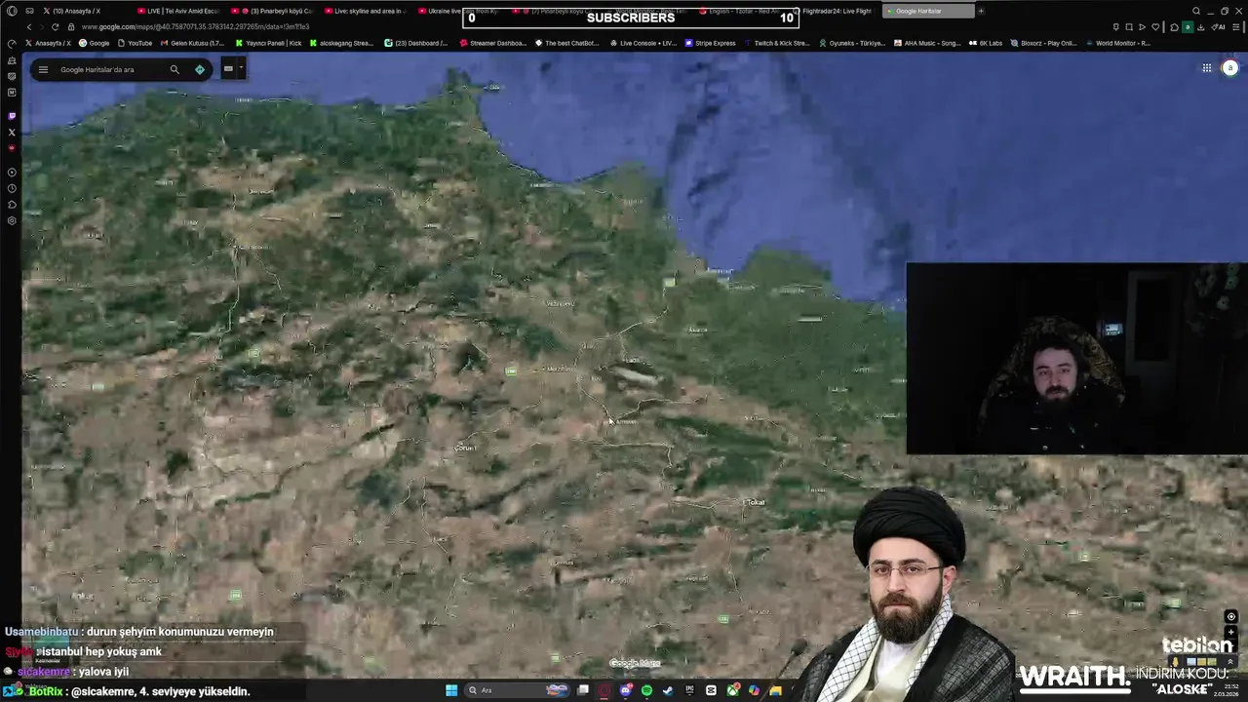Open the 'Anasayfa / X' bookmark
The height and width of the screenshot is (702, 1248).
pyautogui.click(x=48, y=43)
